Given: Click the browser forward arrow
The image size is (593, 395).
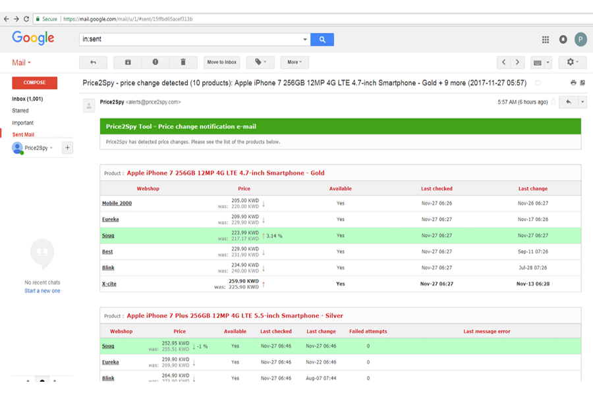Looking at the screenshot, I should (x=16, y=19).
